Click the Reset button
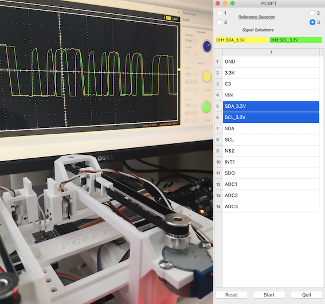 point(232,295)
